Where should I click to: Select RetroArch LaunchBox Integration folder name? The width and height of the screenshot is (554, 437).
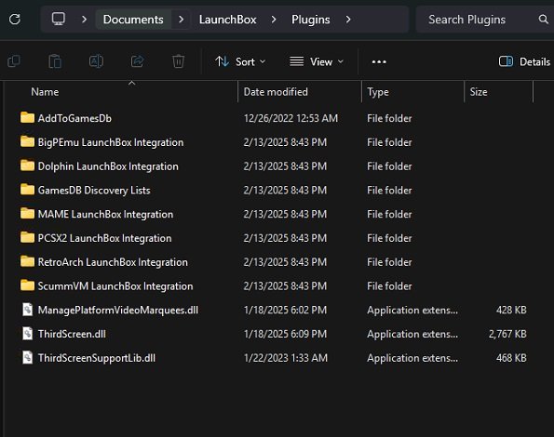(x=113, y=262)
